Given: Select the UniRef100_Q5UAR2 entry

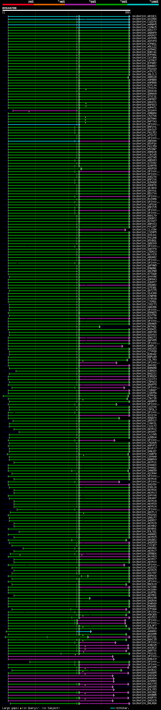Looking at the screenshot, I should [x=144, y=285].
